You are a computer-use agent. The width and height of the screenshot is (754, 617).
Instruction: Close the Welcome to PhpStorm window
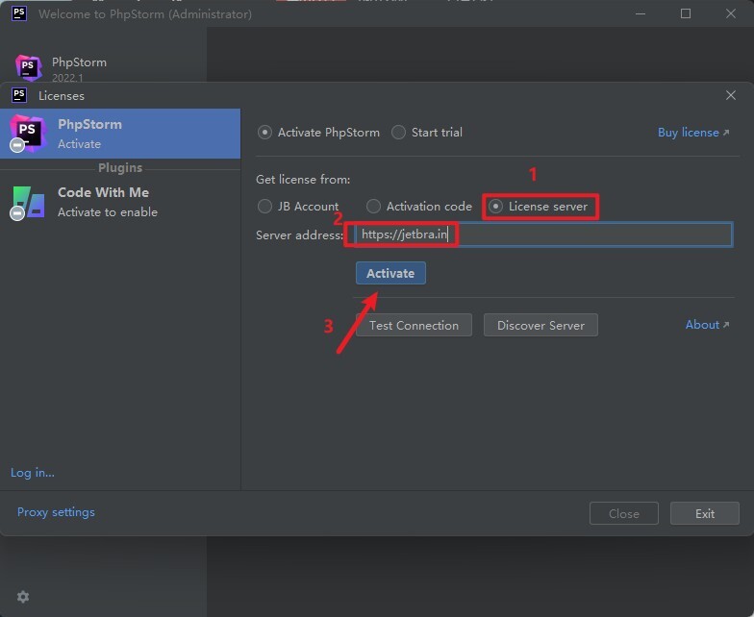coord(731,13)
